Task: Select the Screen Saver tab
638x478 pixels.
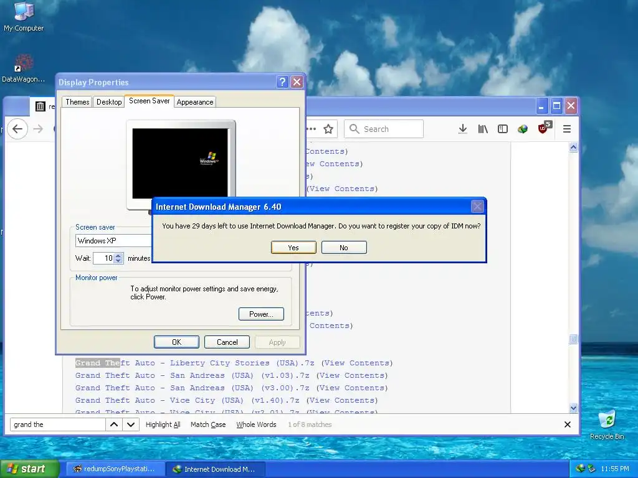Action: (150, 101)
